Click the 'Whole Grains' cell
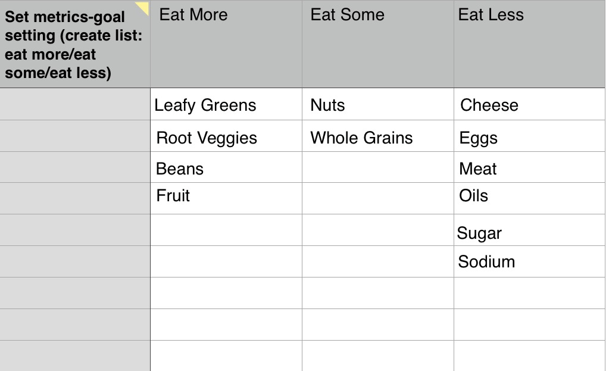609x371 pixels. (377, 136)
